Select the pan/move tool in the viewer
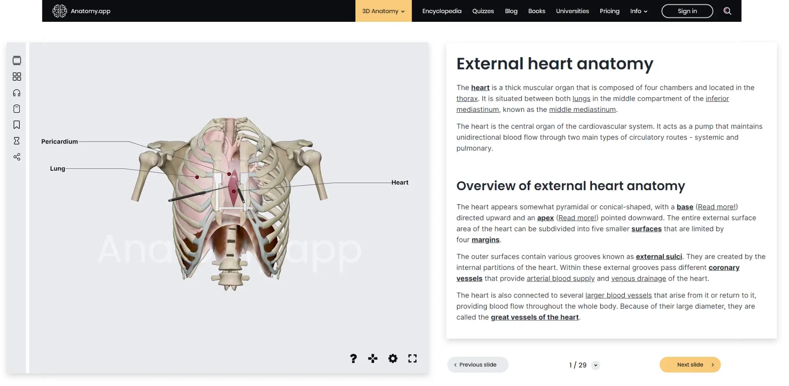Screen dimensions: 789x386 (373, 358)
